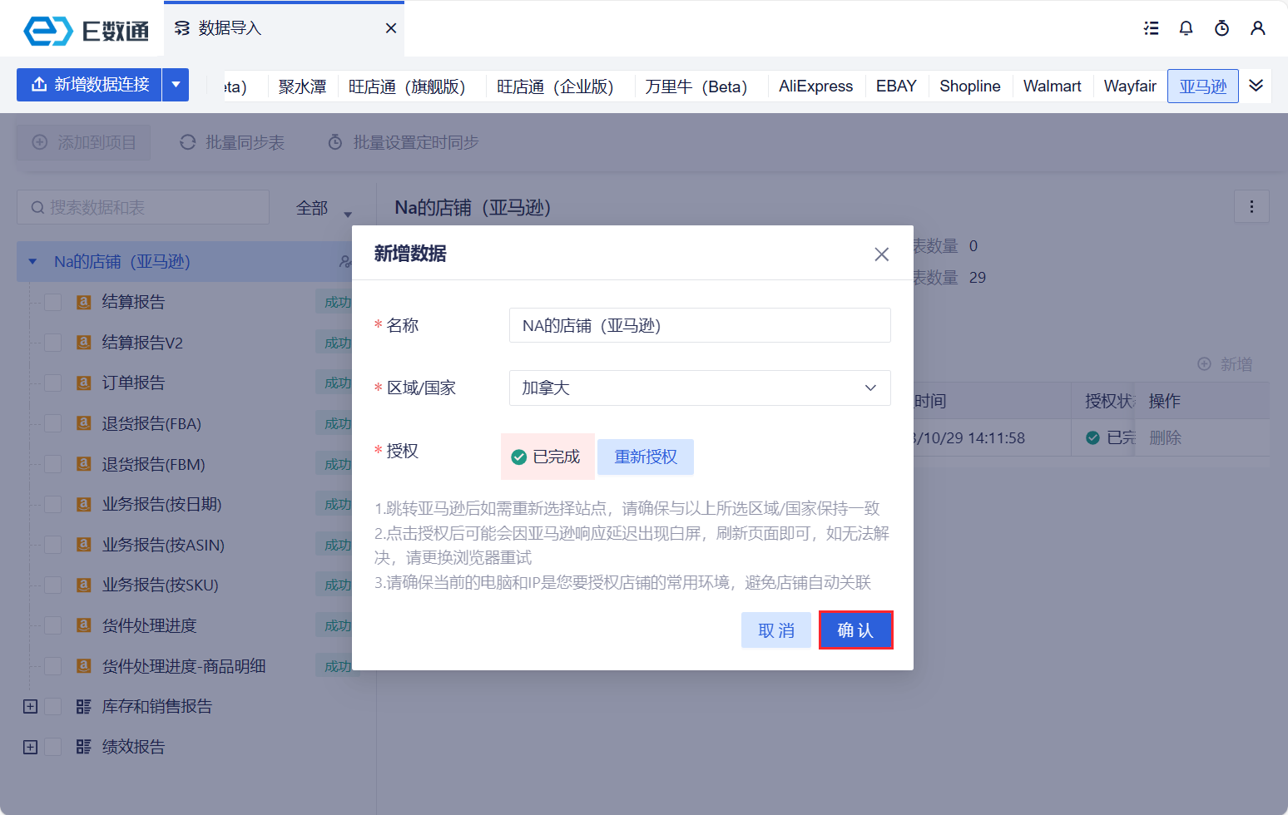Image resolution: width=1288 pixels, height=815 pixels.
Task: Click 批量设置定时同步 toolbar item
Action: (404, 142)
